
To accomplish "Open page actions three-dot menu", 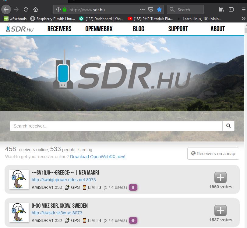I will tap(142, 10).
